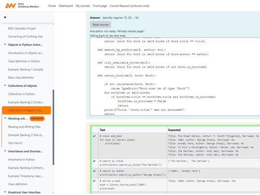The width and height of the screenshot is (260, 195).
Task: Click expected 'Title: The Great Gatsby' line
Action: click(x=214, y=136)
